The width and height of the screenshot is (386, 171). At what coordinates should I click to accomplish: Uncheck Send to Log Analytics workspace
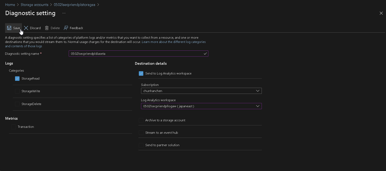141,74
